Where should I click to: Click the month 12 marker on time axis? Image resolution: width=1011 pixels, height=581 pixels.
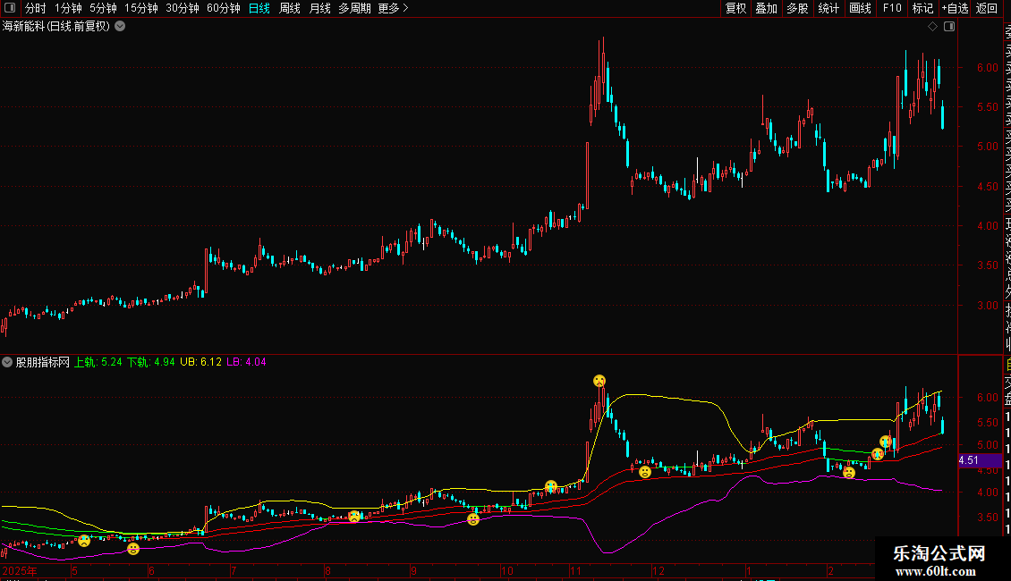pos(658,571)
